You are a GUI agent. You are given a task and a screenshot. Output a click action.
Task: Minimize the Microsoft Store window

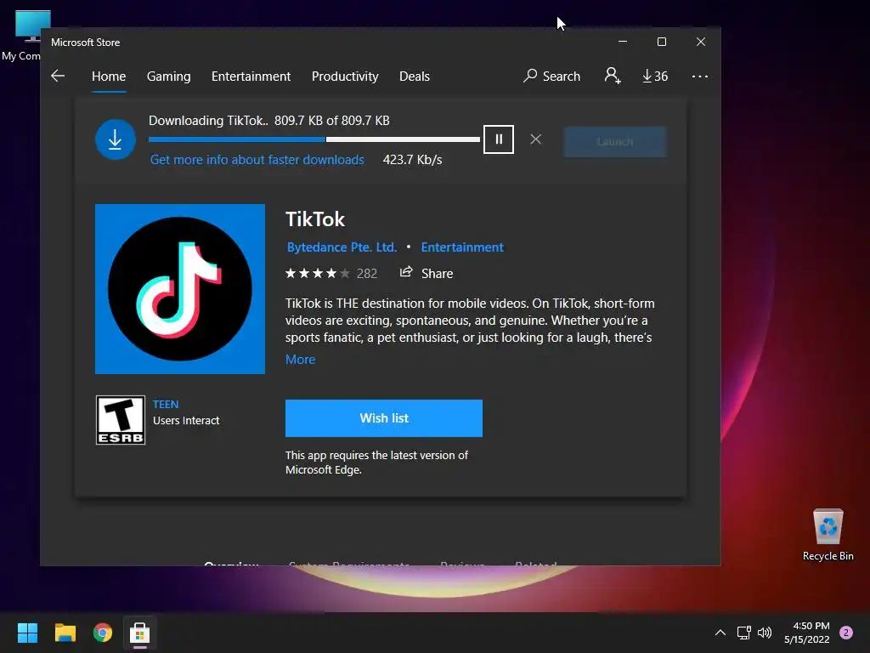coord(623,42)
